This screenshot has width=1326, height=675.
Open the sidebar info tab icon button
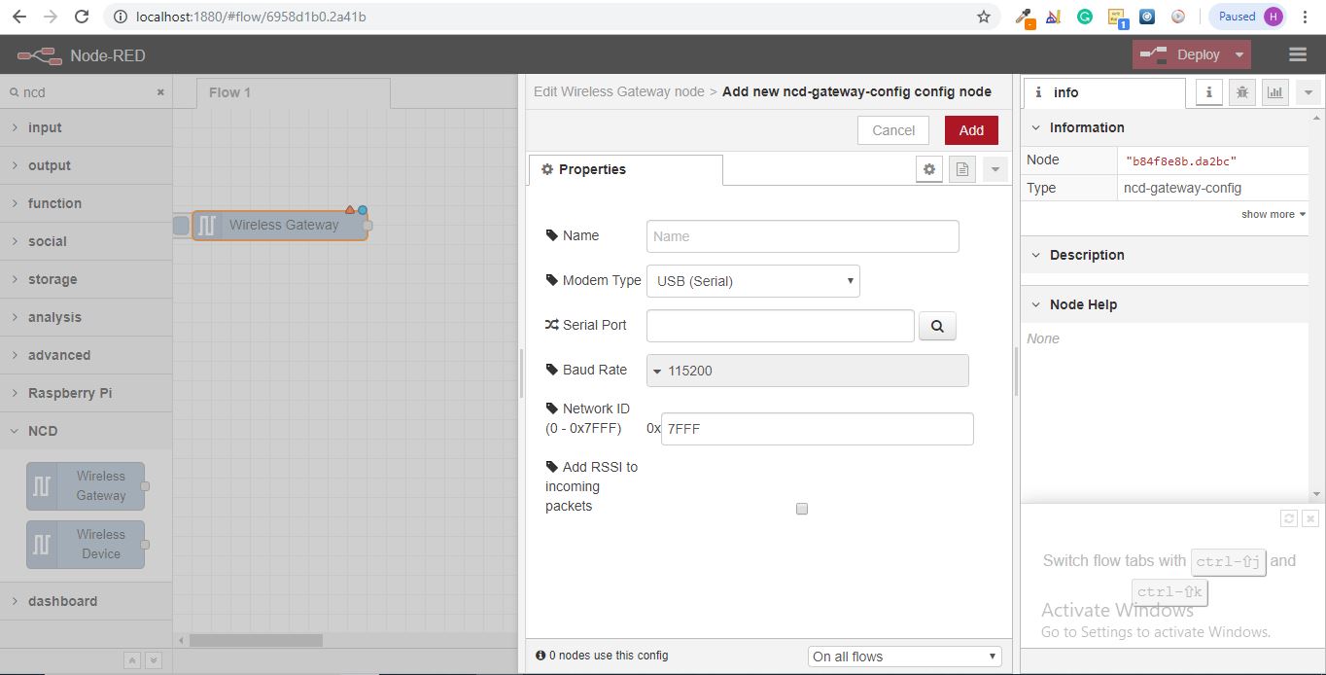pos(1208,92)
